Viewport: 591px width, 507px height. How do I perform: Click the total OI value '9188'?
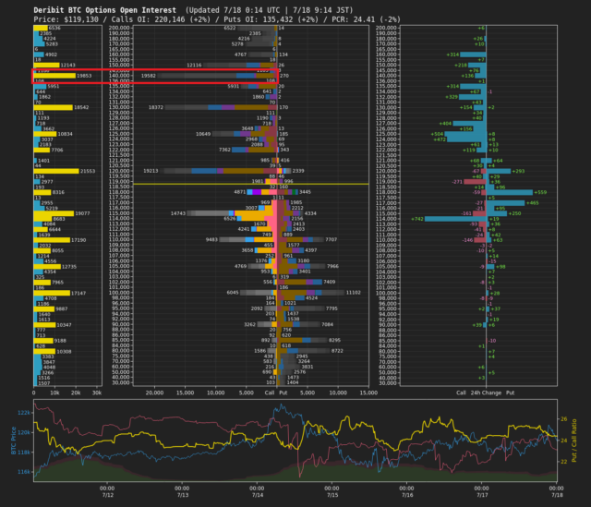tap(60, 341)
